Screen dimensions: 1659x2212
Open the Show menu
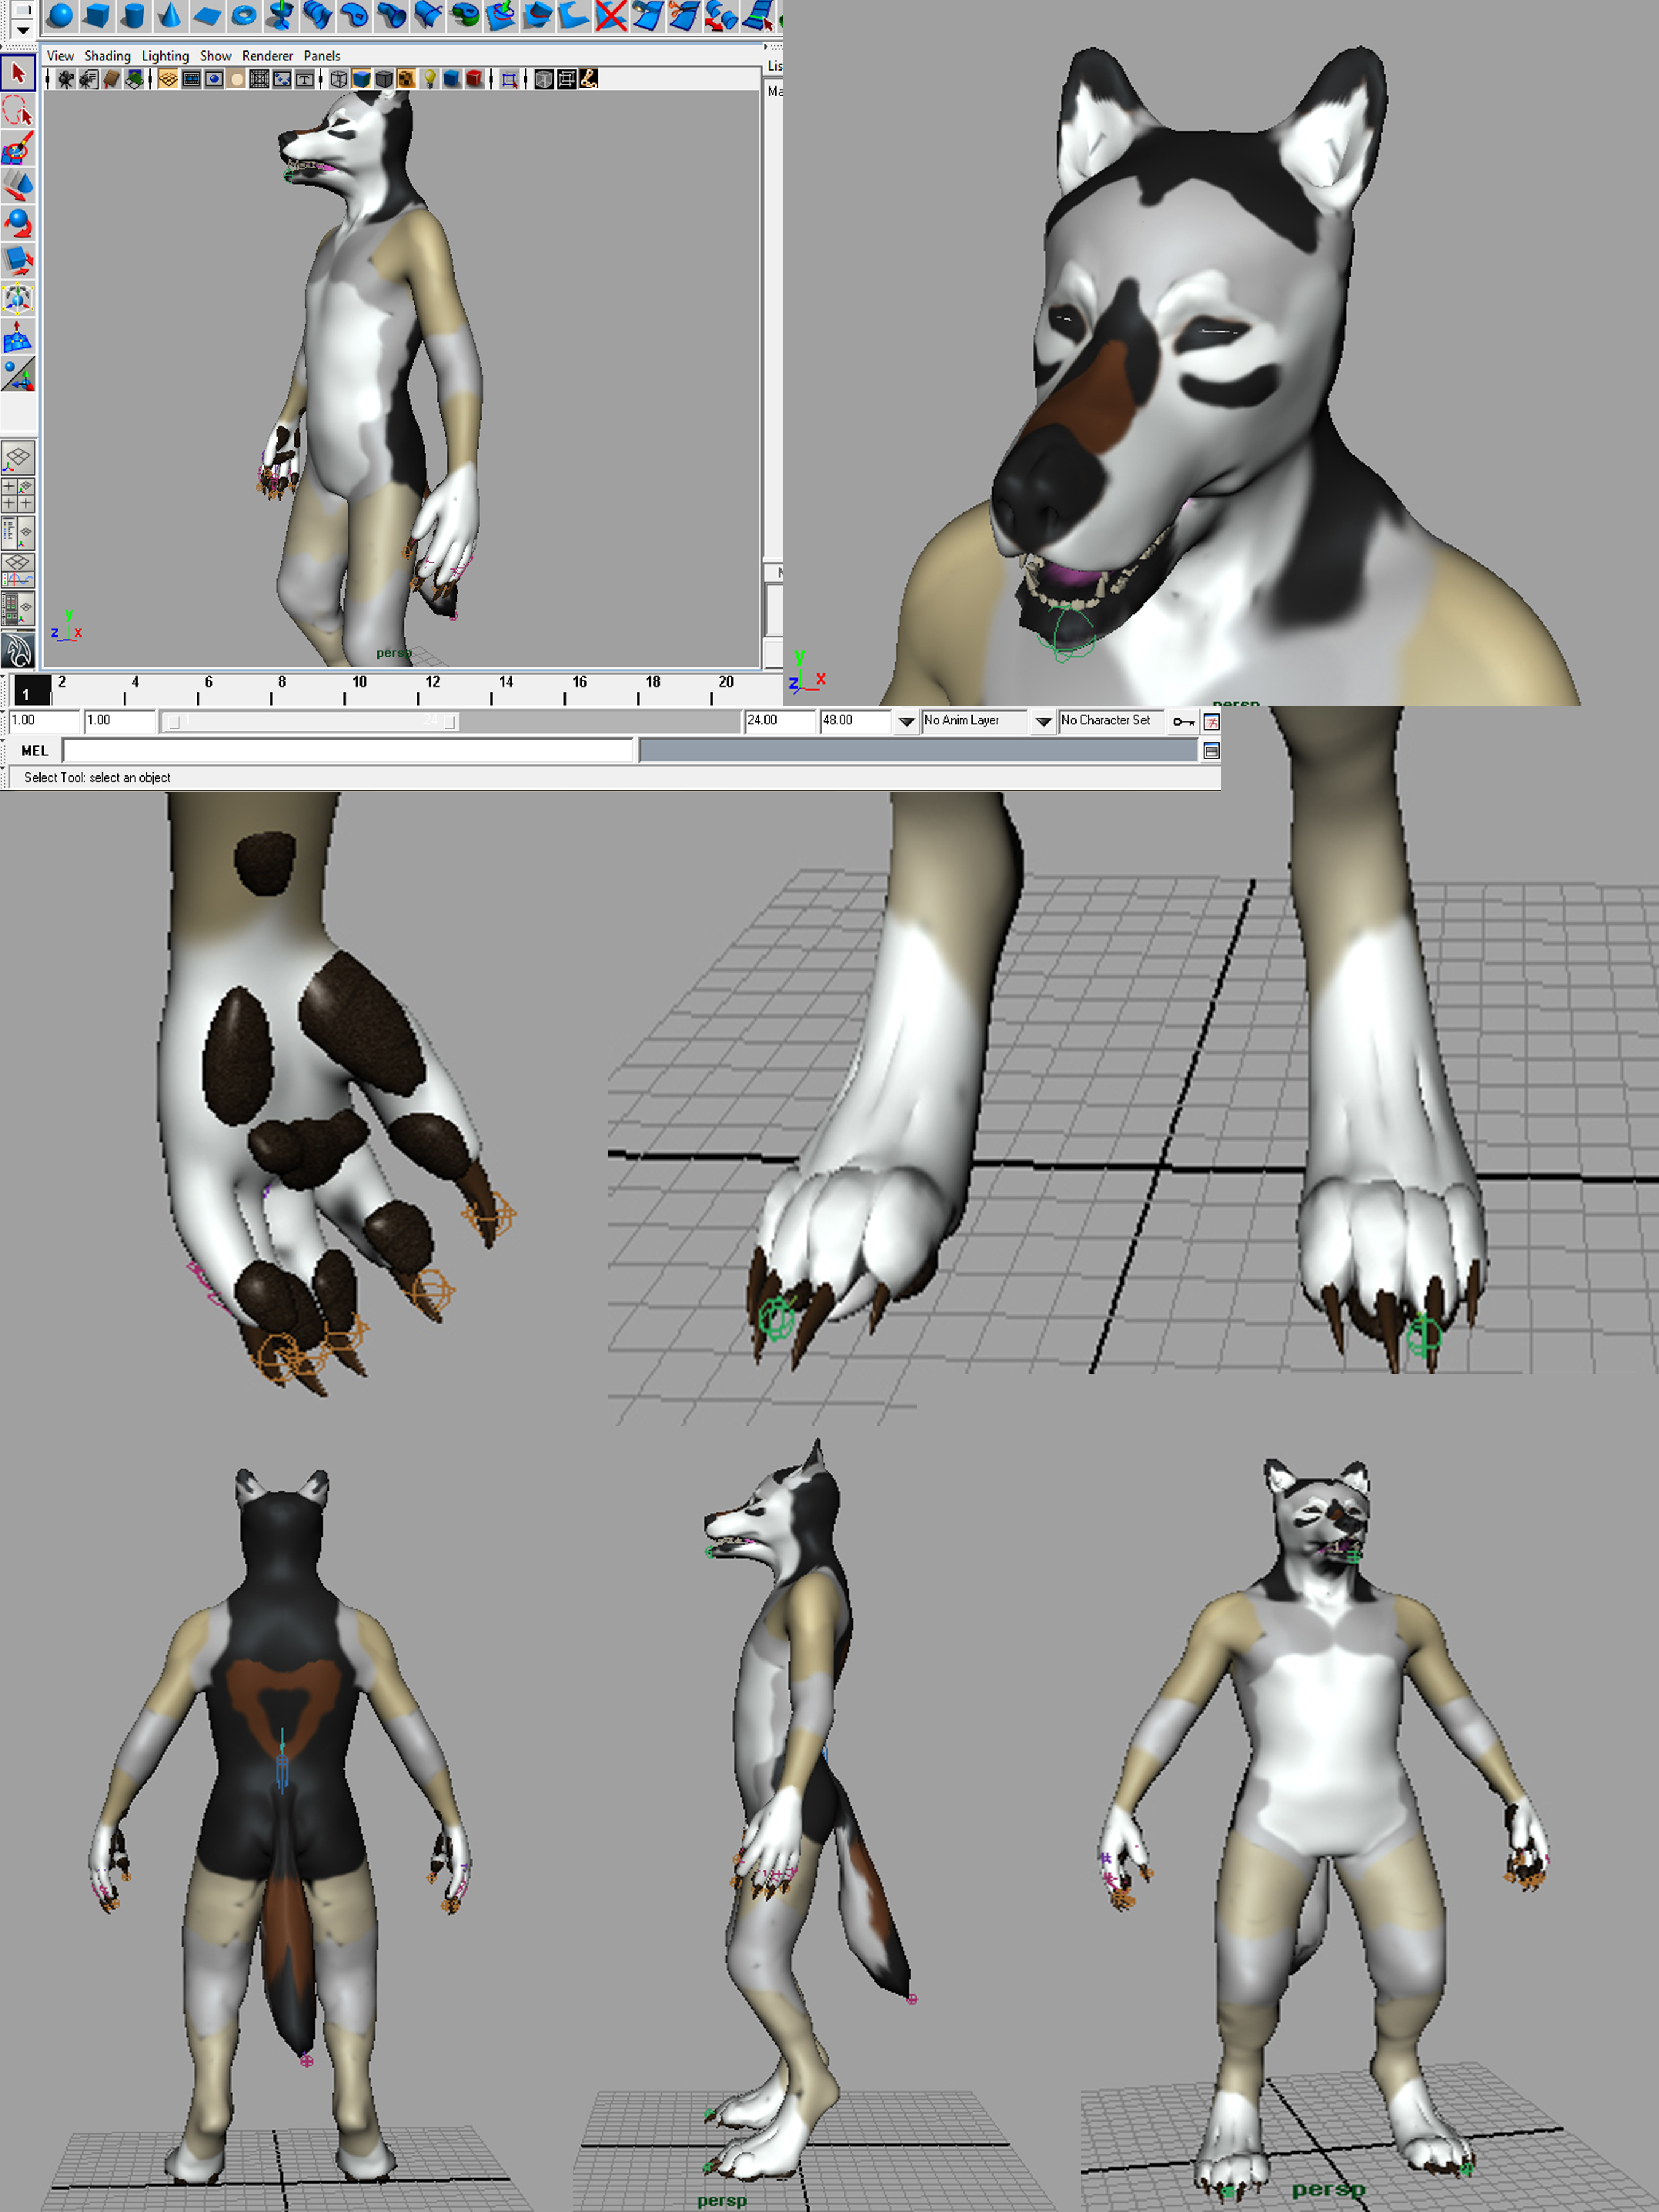tap(215, 56)
